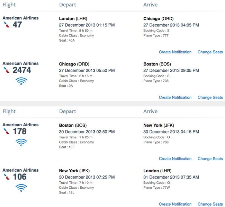Click the American Airlines logo beside flight 47
225x207 pixels.
point(7,25)
